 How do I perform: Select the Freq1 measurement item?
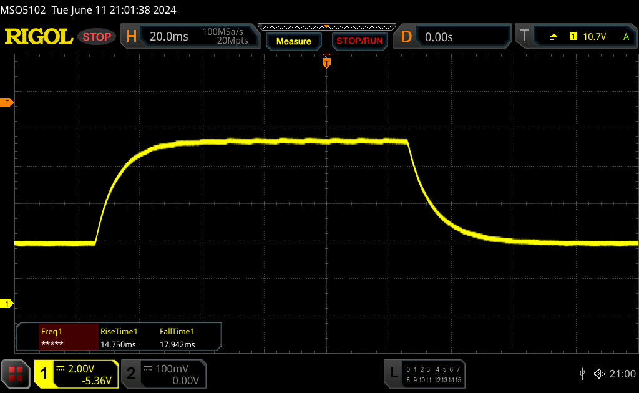[x=57, y=337]
